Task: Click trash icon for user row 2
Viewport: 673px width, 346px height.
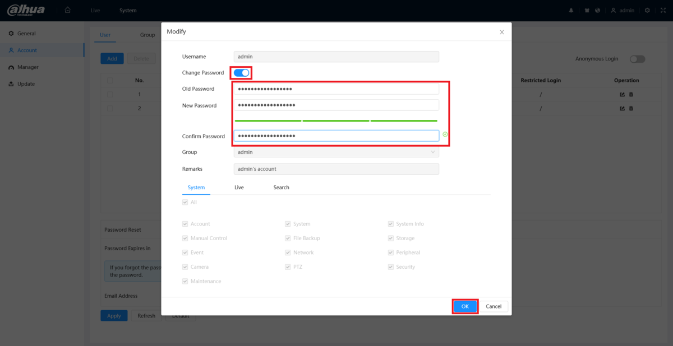Action: click(x=631, y=108)
